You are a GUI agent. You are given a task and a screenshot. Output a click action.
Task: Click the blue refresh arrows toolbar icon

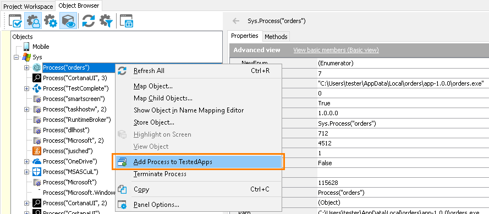click(x=88, y=21)
